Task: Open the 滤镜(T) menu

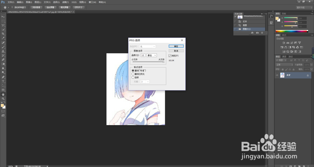Action: coord(66,2)
